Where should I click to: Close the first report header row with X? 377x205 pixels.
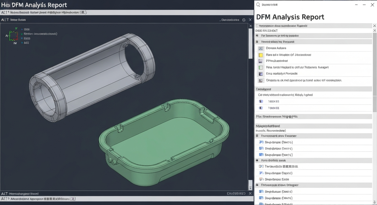click(x=374, y=26)
